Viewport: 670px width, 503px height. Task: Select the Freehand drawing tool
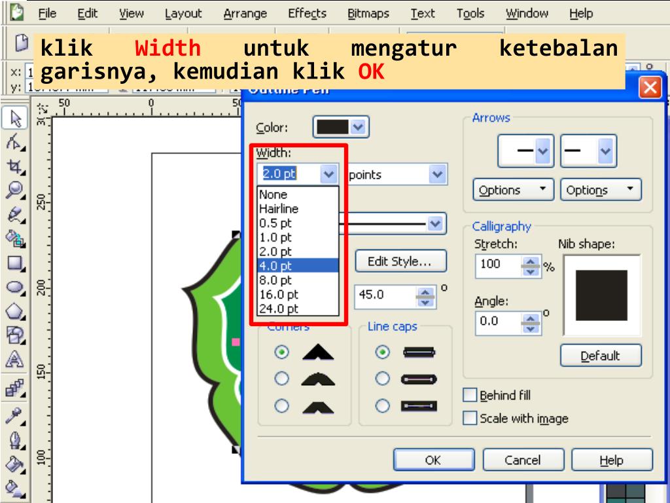pos(16,214)
